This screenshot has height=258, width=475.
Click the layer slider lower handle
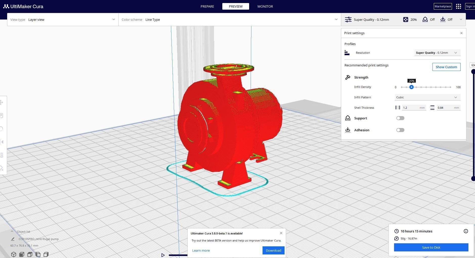point(473,179)
